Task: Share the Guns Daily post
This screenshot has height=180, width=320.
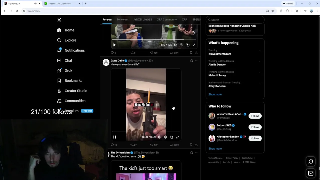Action: click(196, 145)
